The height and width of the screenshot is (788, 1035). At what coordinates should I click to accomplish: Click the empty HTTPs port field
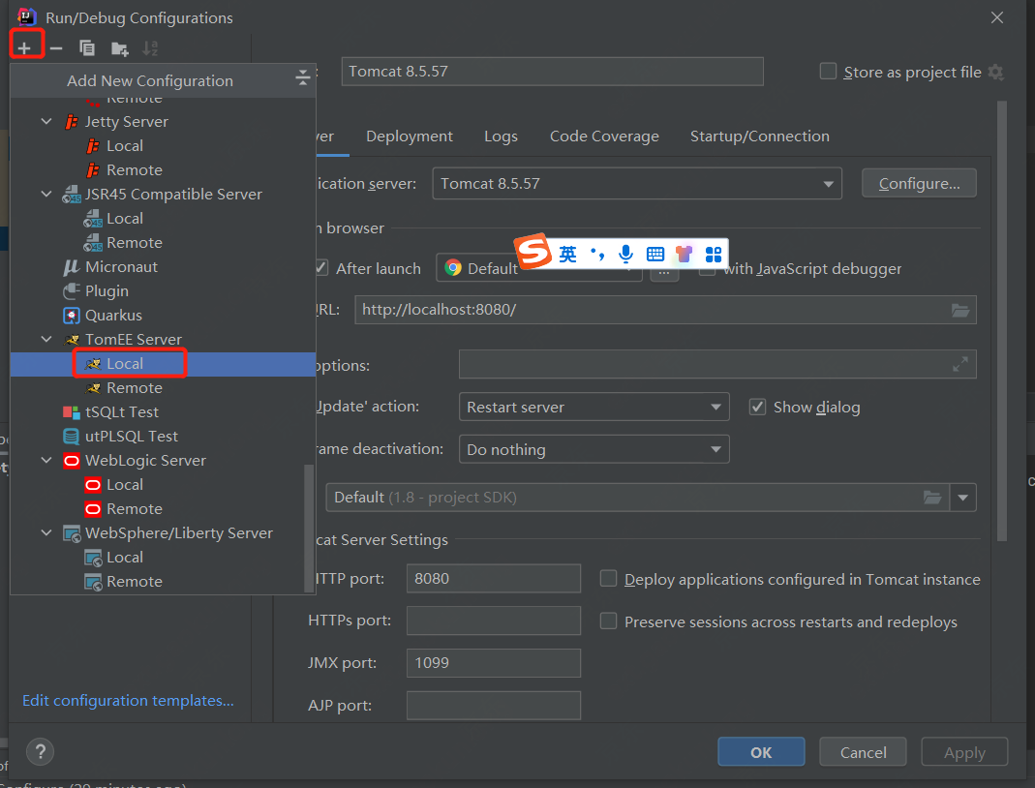coord(494,621)
